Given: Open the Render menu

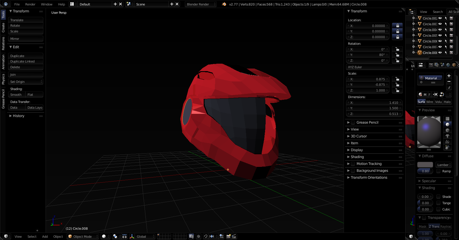Looking at the screenshot, I should (30, 4).
